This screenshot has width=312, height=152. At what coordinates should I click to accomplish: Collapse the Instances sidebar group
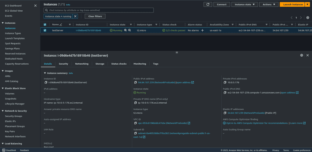[x=2, y=23]
